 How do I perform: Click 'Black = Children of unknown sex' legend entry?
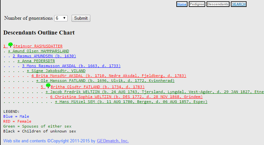40,131
